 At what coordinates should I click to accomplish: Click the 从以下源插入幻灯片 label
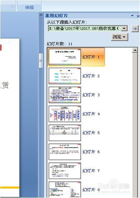(x=67, y=22)
